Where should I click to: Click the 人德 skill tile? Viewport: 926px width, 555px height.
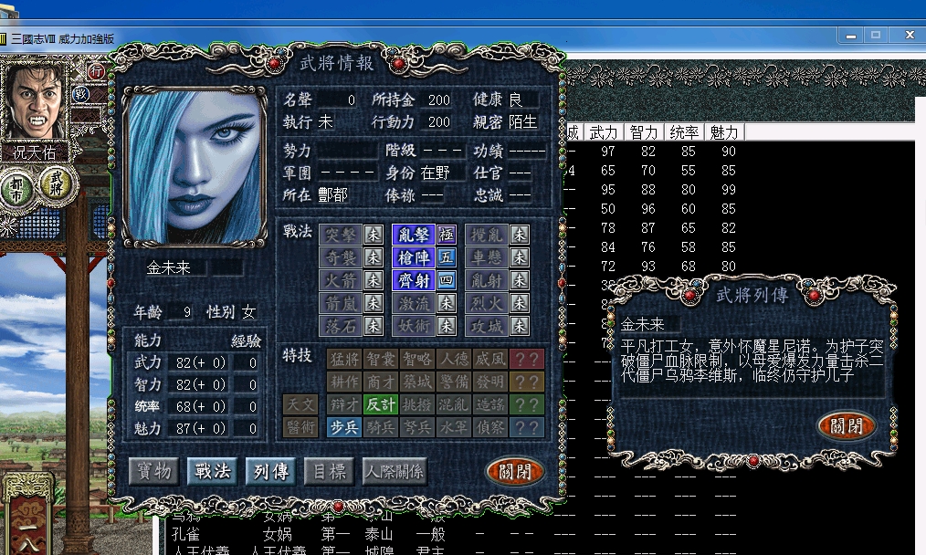point(454,359)
